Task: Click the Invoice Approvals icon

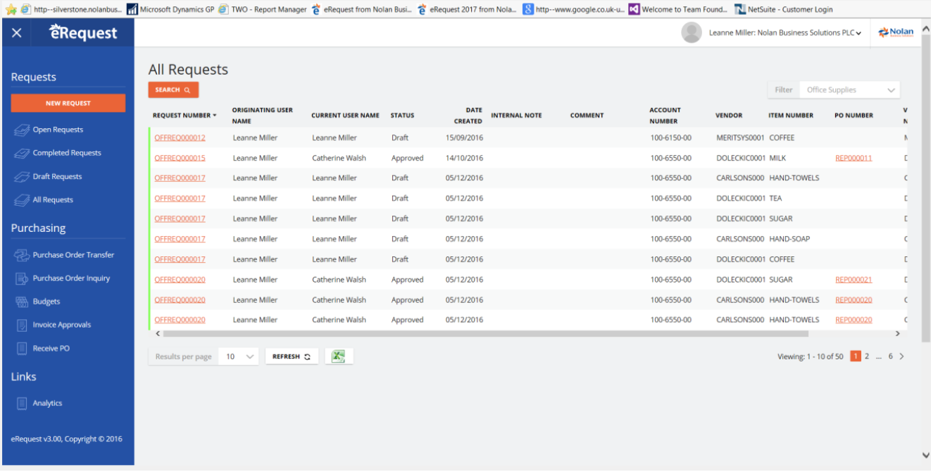Action: [21, 325]
